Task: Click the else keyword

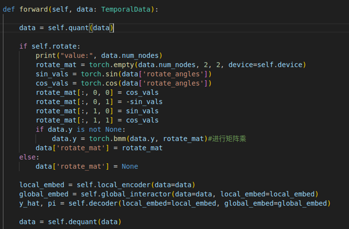Action: pyautogui.click(x=27, y=157)
